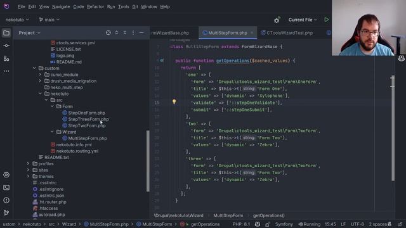The image size is (406, 228).
Task: Click the Copilot icon in status bar
Action: [x=258, y=224]
